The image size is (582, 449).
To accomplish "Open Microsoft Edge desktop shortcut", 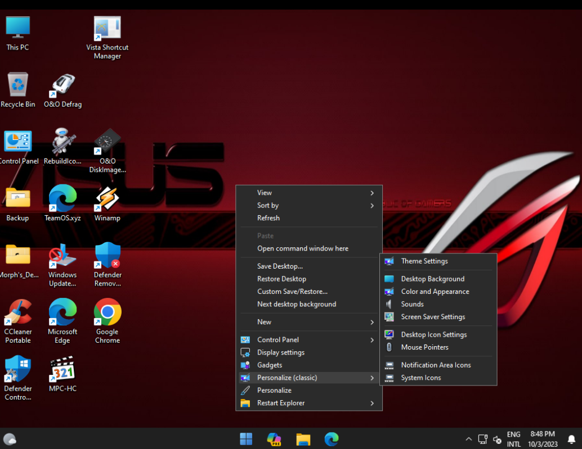I will (x=62, y=321).
